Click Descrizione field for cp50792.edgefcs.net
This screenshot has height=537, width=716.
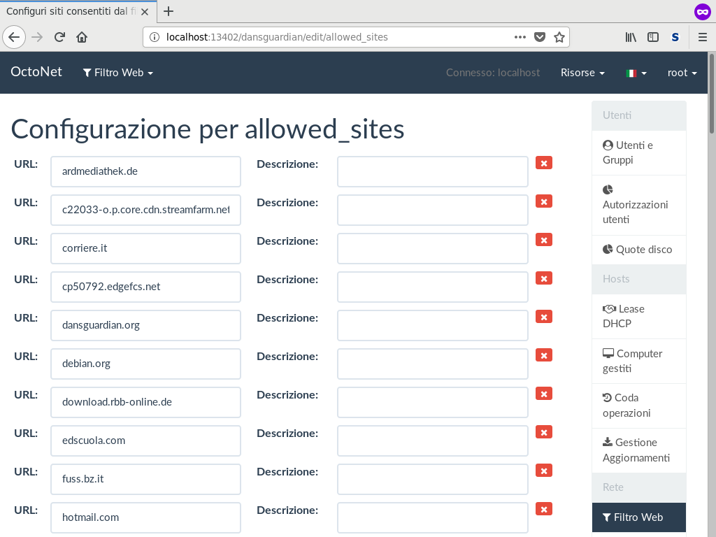coord(432,287)
